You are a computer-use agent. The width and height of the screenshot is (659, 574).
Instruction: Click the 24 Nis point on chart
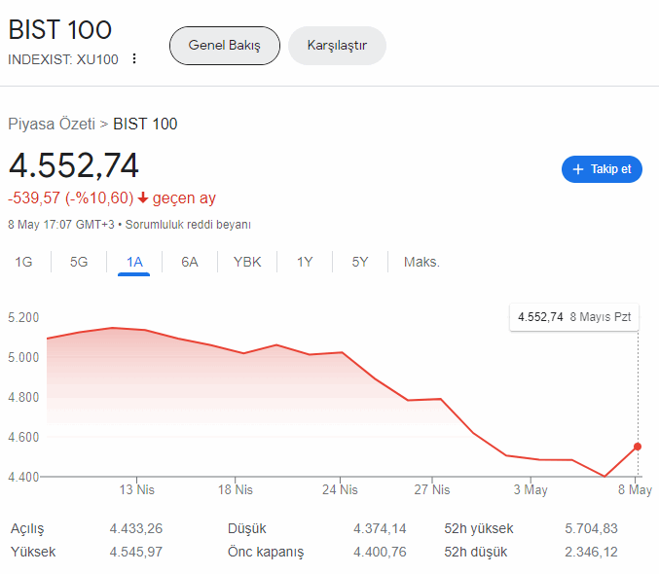[x=341, y=352]
